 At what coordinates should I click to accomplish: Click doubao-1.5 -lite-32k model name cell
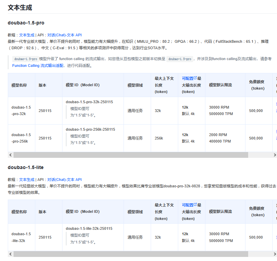point(21,237)
